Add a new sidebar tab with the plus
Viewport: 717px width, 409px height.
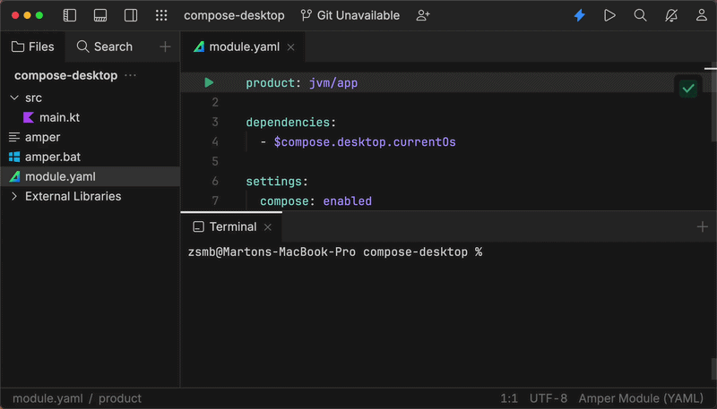[165, 47]
